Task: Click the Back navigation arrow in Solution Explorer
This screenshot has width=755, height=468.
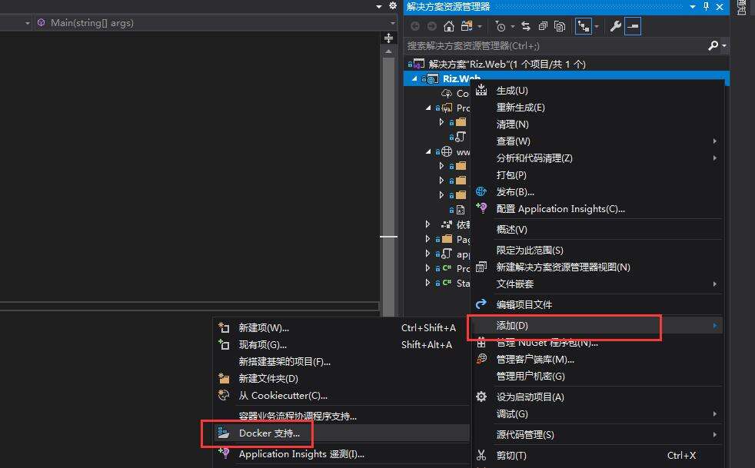Action: click(x=415, y=26)
